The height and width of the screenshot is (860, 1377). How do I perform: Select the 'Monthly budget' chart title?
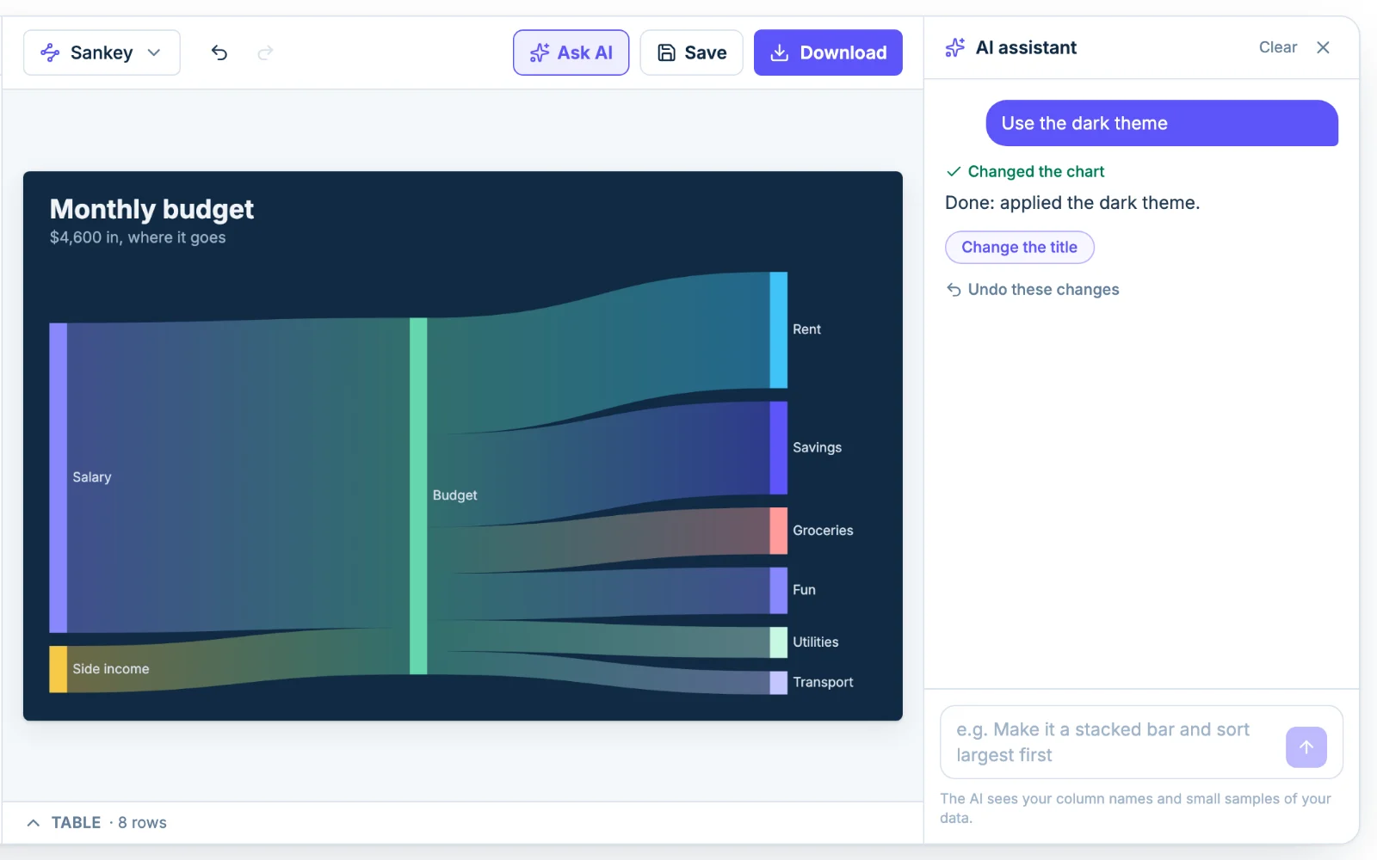click(x=151, y=209)
